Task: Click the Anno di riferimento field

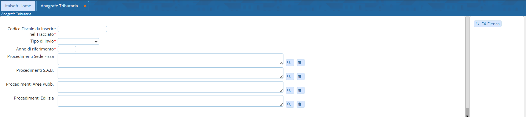Action: [x=67, y=49]
